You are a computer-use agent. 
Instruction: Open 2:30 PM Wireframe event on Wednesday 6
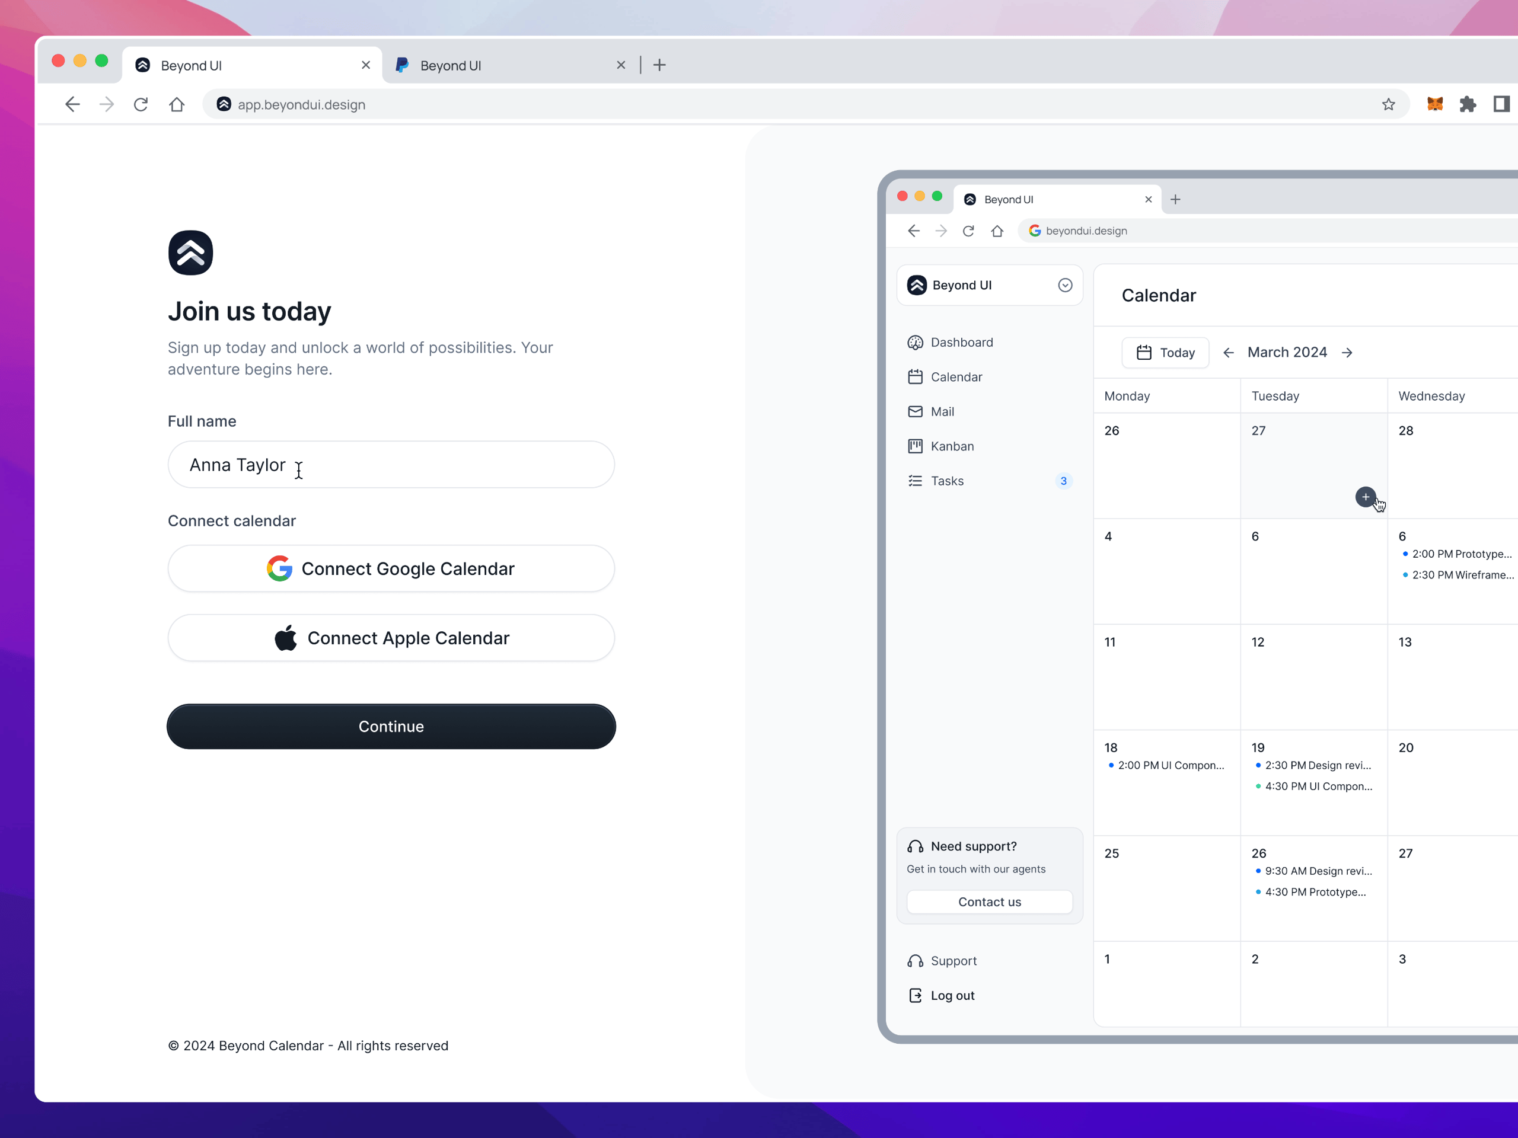click(x=1458, y=575)
